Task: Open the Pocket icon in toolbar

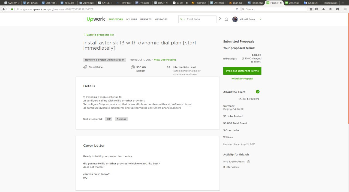Action: click(337, 9)
